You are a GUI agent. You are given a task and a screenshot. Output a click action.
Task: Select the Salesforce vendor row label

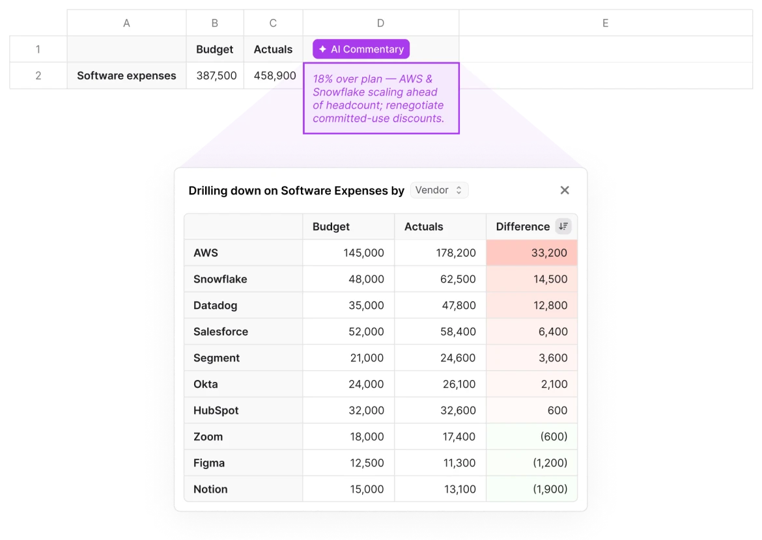(x=244, y=331)
